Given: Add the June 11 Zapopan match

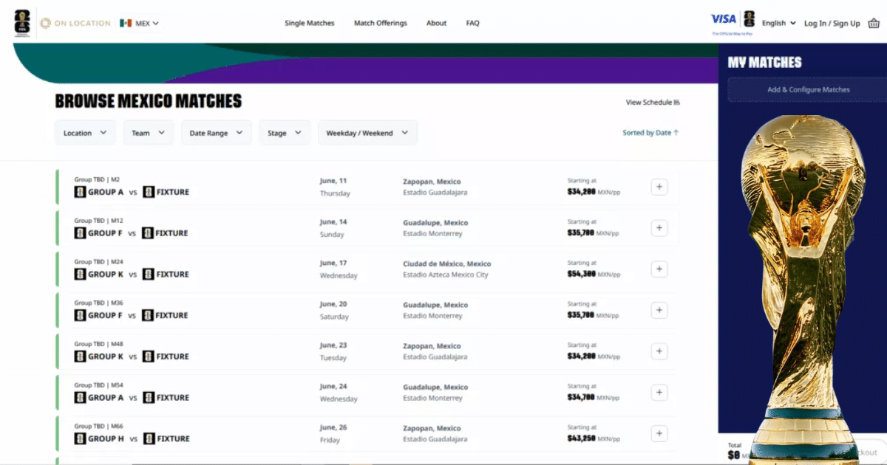Looking at the screenshot, I should pos(659,187).
